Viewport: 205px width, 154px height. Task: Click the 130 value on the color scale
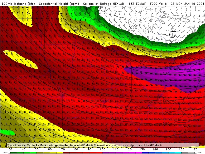[142, 149]
